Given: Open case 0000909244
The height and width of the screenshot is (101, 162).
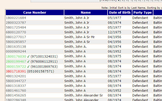Looking at the screenshot, I should [x=16, y=52].
